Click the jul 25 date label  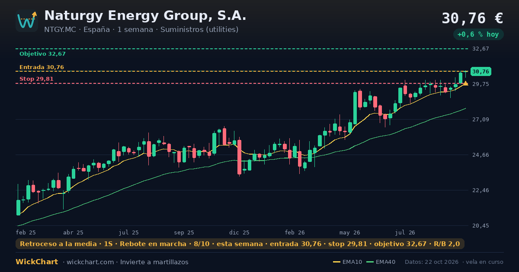(x=129, y=232)
